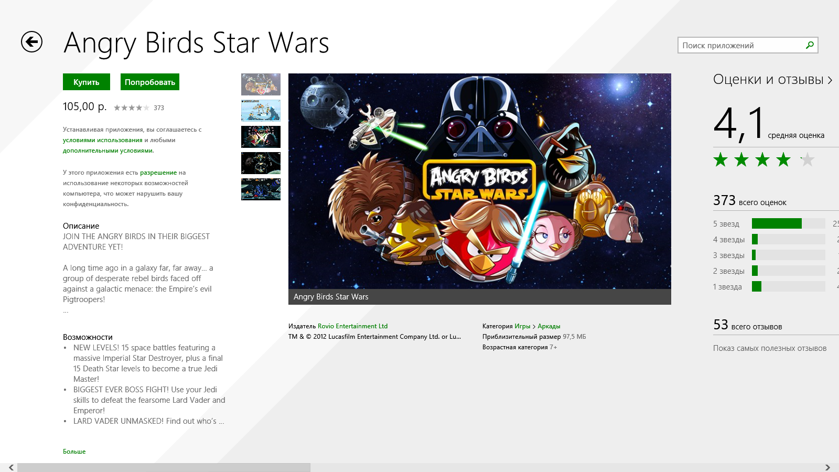This screenshot has height=472, width=839.
Task: Go back with the circled arrow icon
Action: pyautogui.click(x=31, y=42)
